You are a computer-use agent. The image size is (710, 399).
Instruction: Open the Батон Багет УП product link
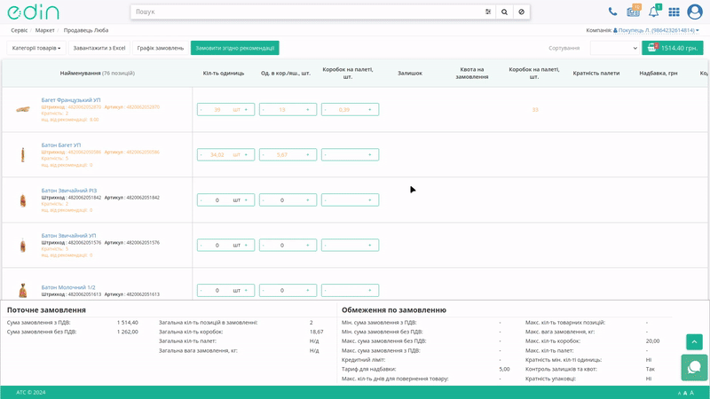[x=61, y=145]
